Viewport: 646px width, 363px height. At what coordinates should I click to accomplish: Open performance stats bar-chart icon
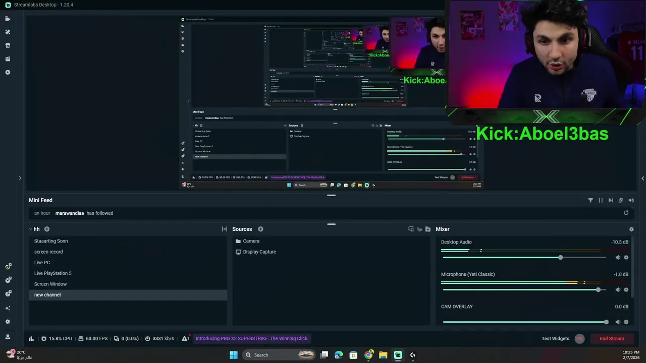coord(31,339)
